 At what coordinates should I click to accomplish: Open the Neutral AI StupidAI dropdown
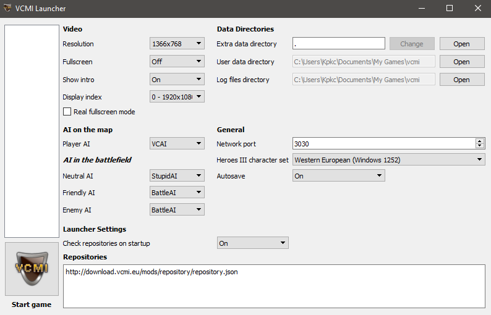point(177,176)
